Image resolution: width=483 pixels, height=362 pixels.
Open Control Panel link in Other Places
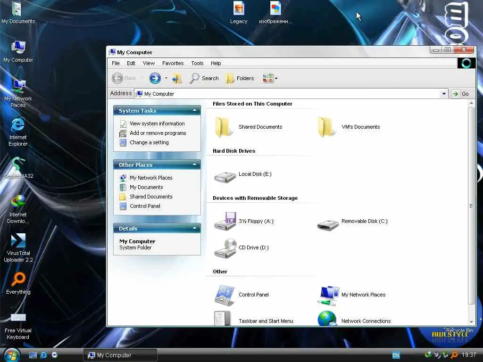tap(145, 206)
